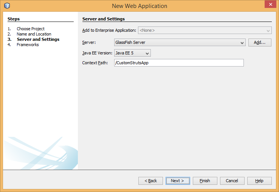This screenshot has height=192, width=279.
Task: Click Finish to create the project
Action: [205, 181]
